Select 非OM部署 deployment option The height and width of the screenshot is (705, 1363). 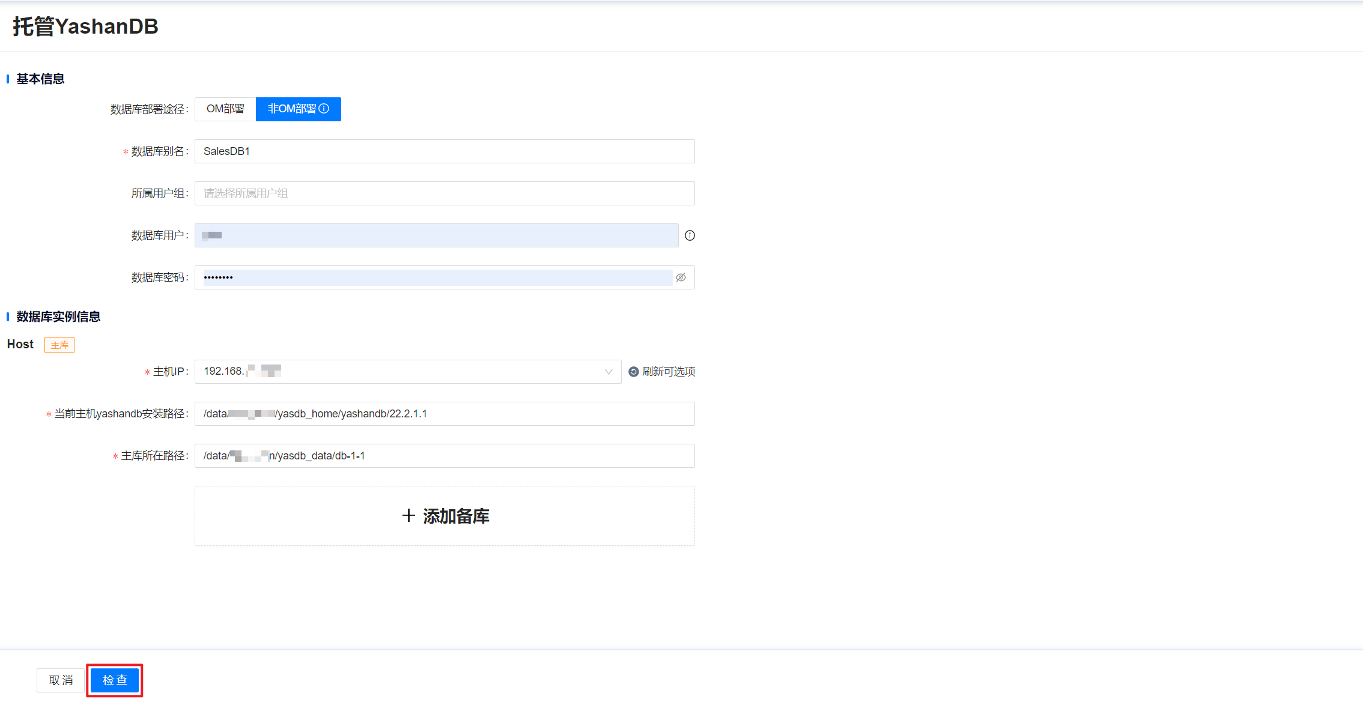292,109
